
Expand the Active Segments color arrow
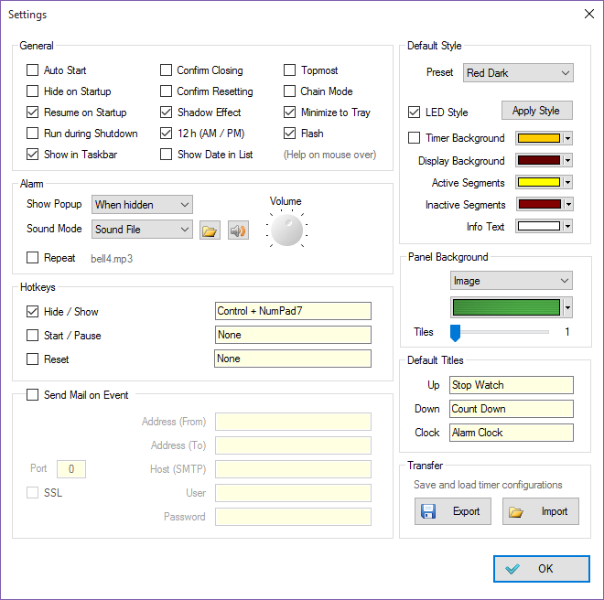pyautogui.click(x=567, y=182)
